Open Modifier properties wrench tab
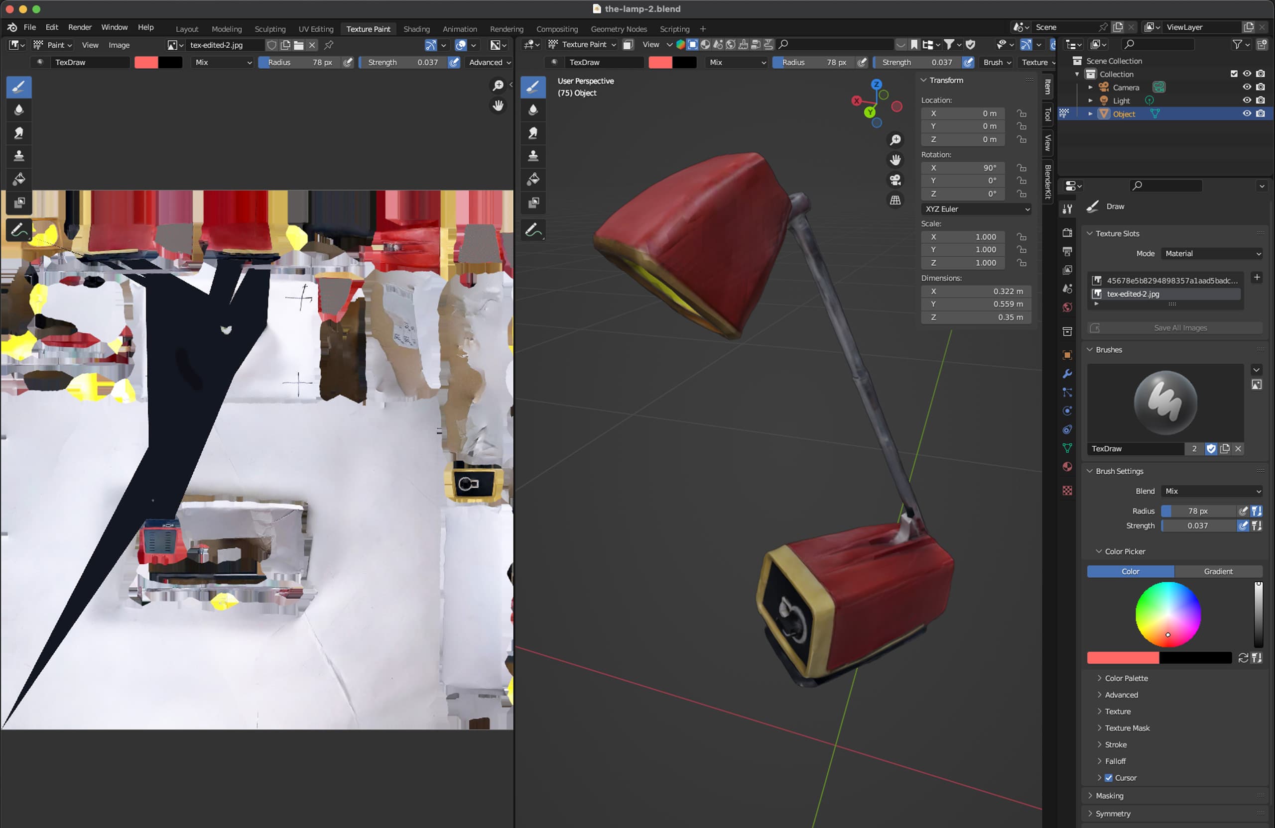 coord(1067,374)
